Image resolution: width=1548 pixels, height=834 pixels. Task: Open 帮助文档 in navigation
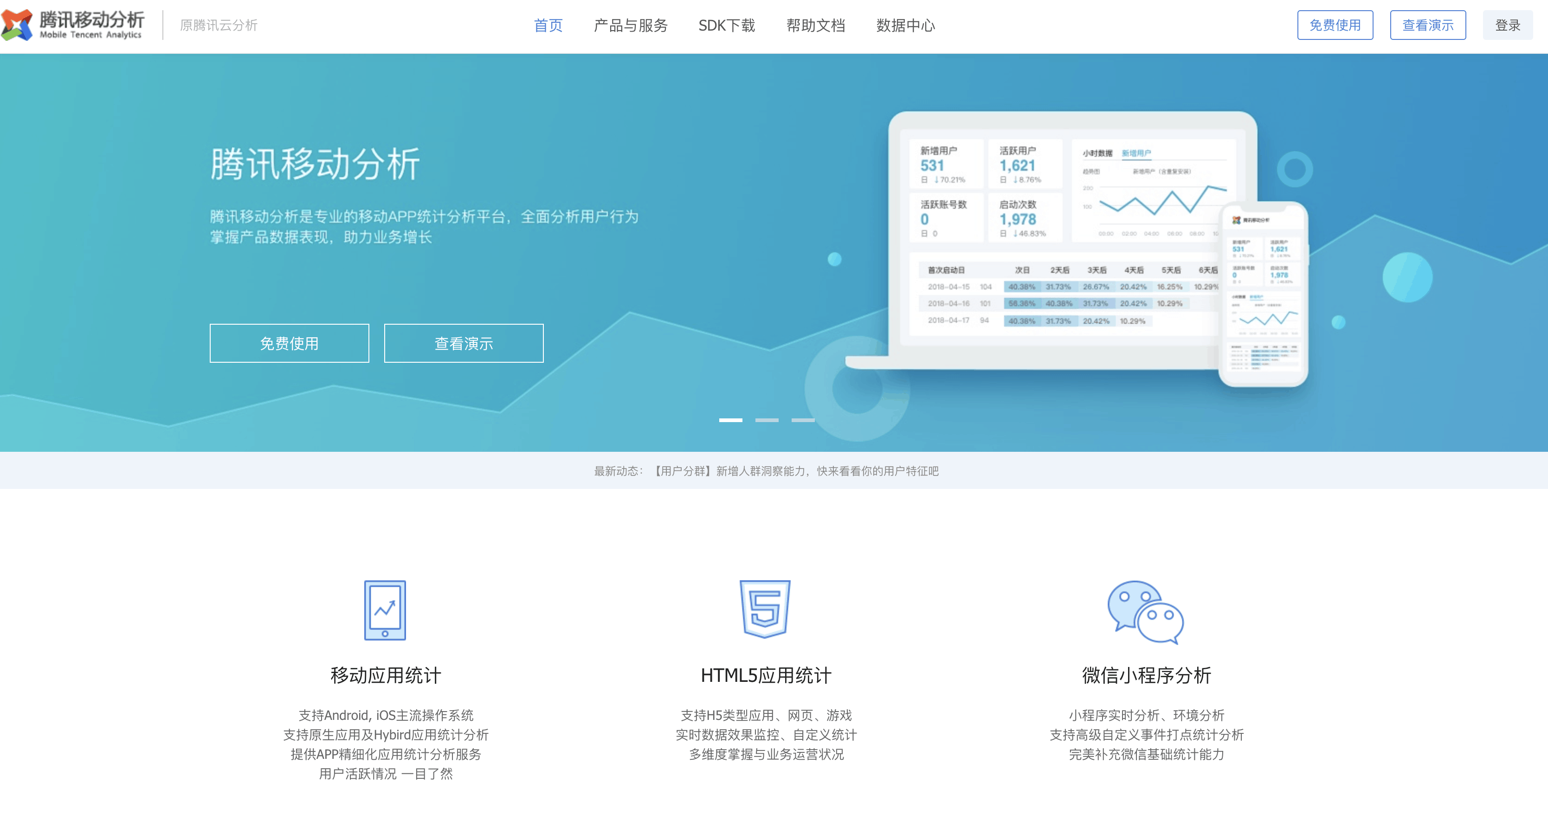click(x=815, y=25)
